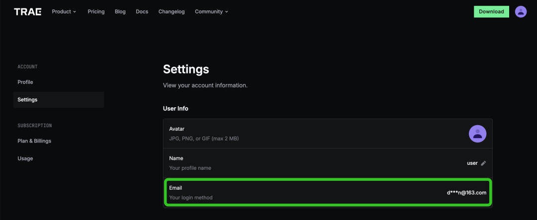Open the Usage section

click(25, 158)
